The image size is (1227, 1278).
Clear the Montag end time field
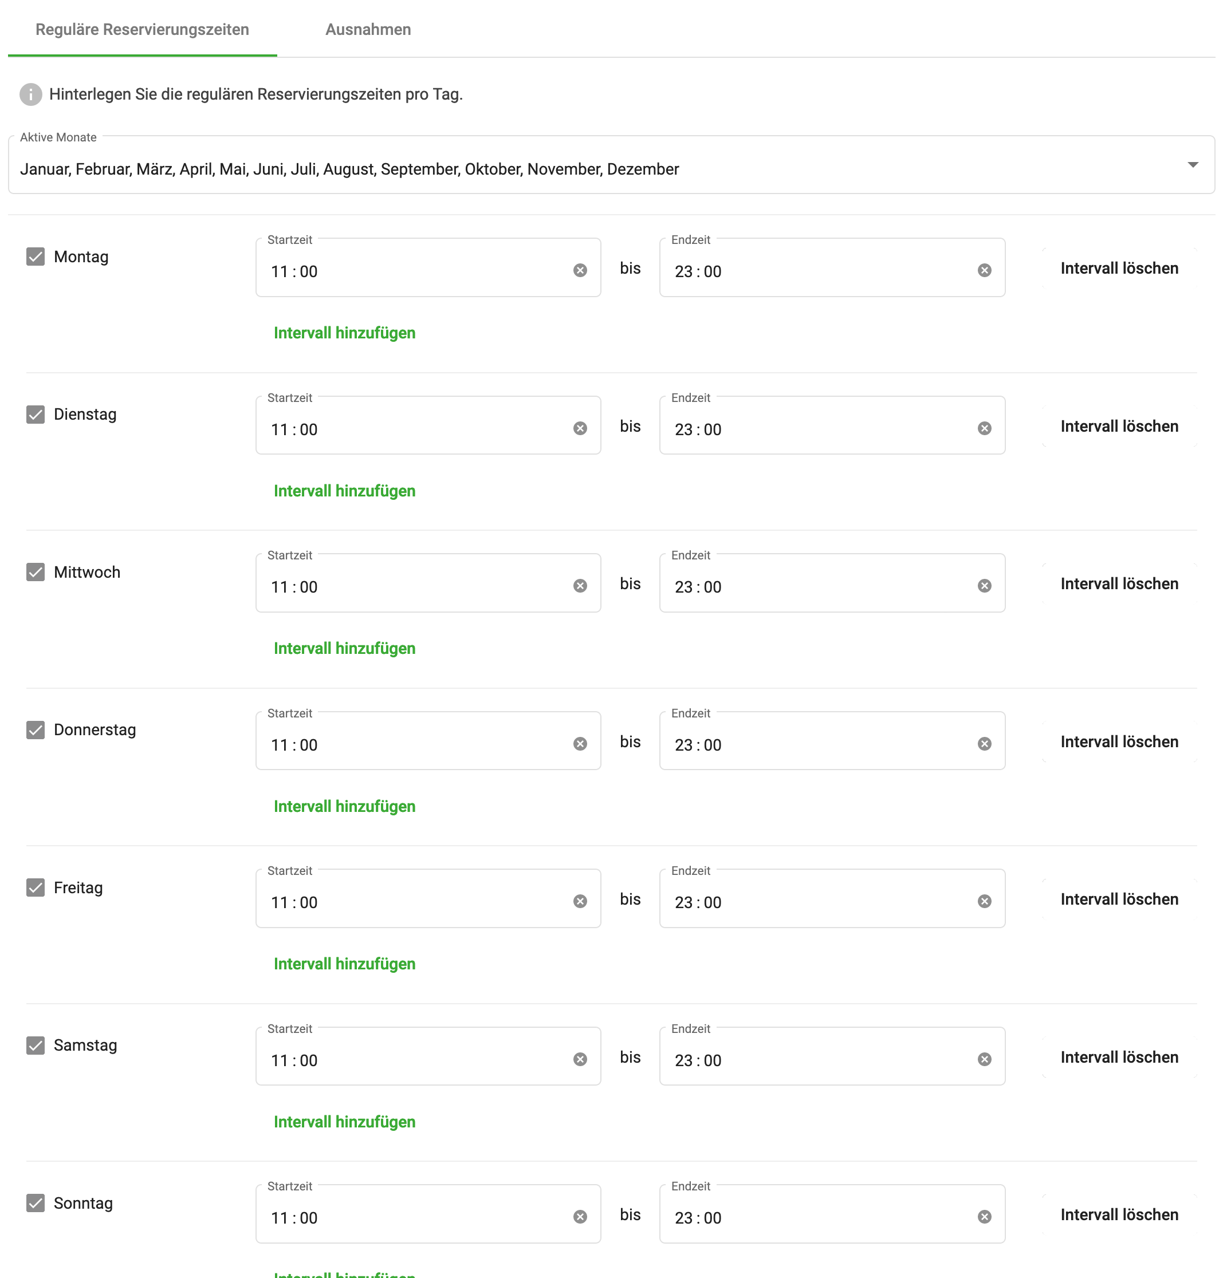tap(984, 270)
